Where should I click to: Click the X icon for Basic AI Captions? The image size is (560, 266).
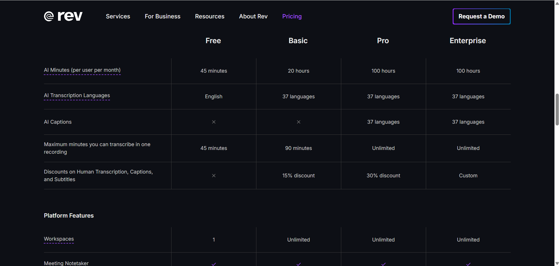click(299, 122)
